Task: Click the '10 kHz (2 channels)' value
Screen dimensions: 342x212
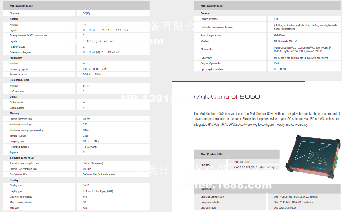Action: click(x=93, y=164)
